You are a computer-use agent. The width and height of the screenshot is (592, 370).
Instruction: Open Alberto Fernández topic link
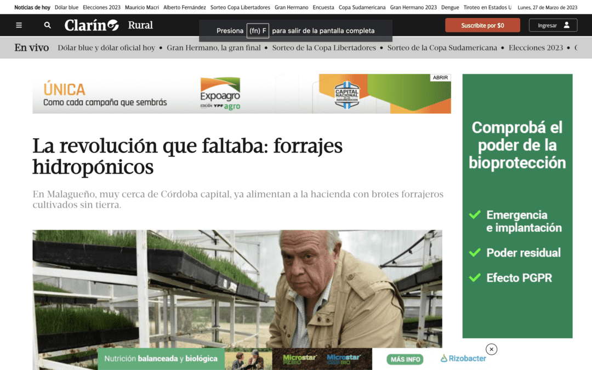pyautogui.click(x=185, y=7)
